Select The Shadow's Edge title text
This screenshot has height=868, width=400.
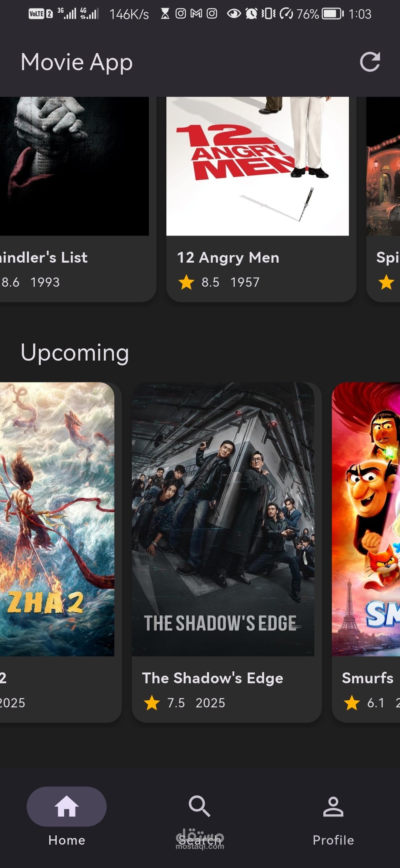pyautogui.click(x=213, y=678)
